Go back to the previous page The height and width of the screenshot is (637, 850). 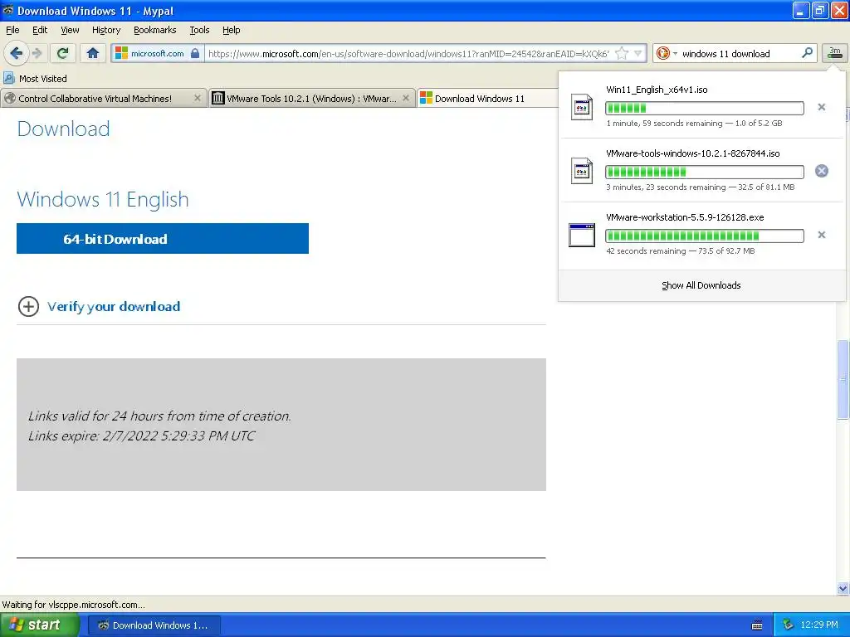[16, 53]
